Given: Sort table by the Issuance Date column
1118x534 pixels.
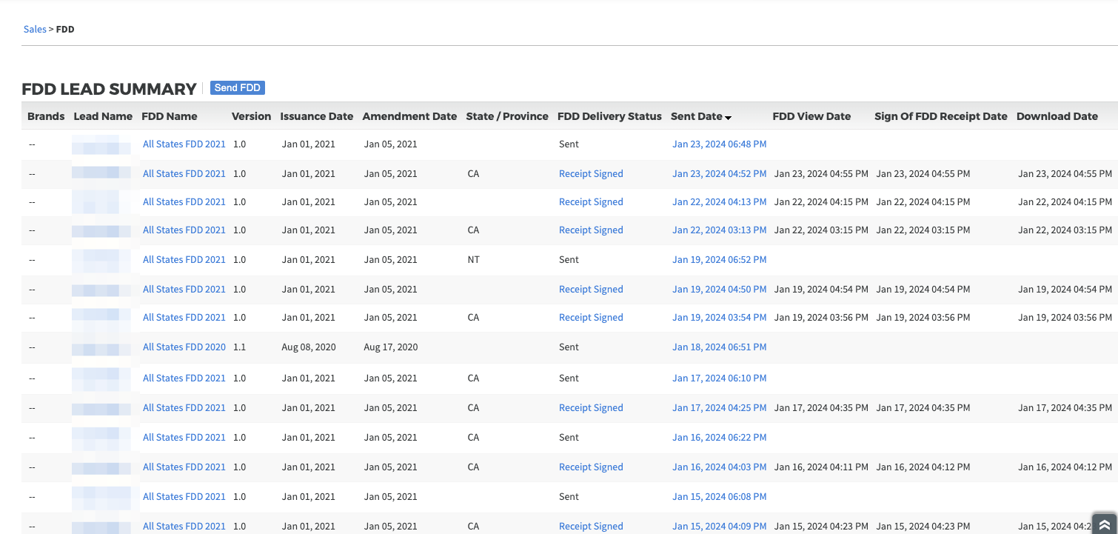Looking at the screenshot, I should 316,116.
